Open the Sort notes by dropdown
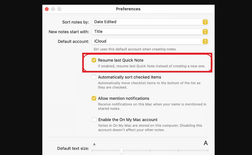 pyautogui.click(x=150, y=22)
